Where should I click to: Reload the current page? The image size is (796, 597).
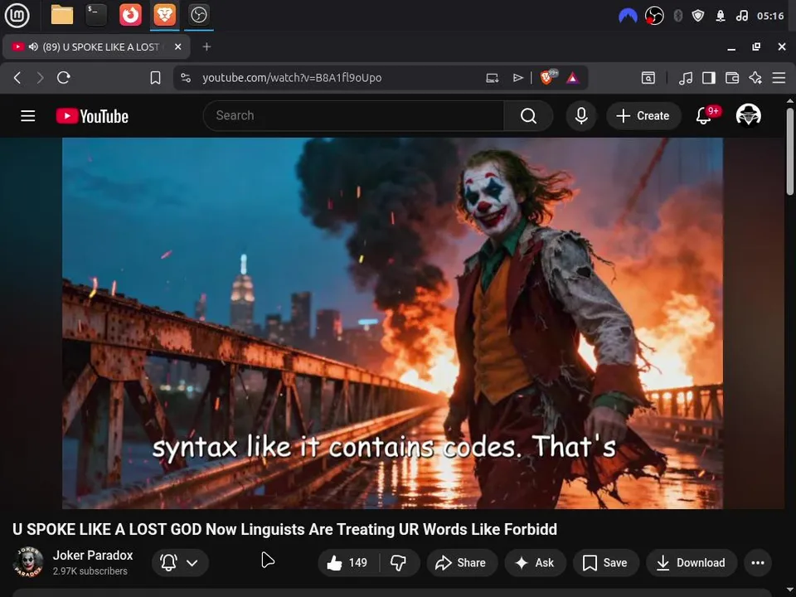pos(64,78)
